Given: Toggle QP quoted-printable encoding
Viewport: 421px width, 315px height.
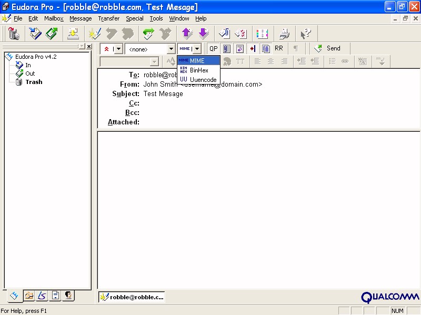Looking at the screenshot, I should click(214, 48).
